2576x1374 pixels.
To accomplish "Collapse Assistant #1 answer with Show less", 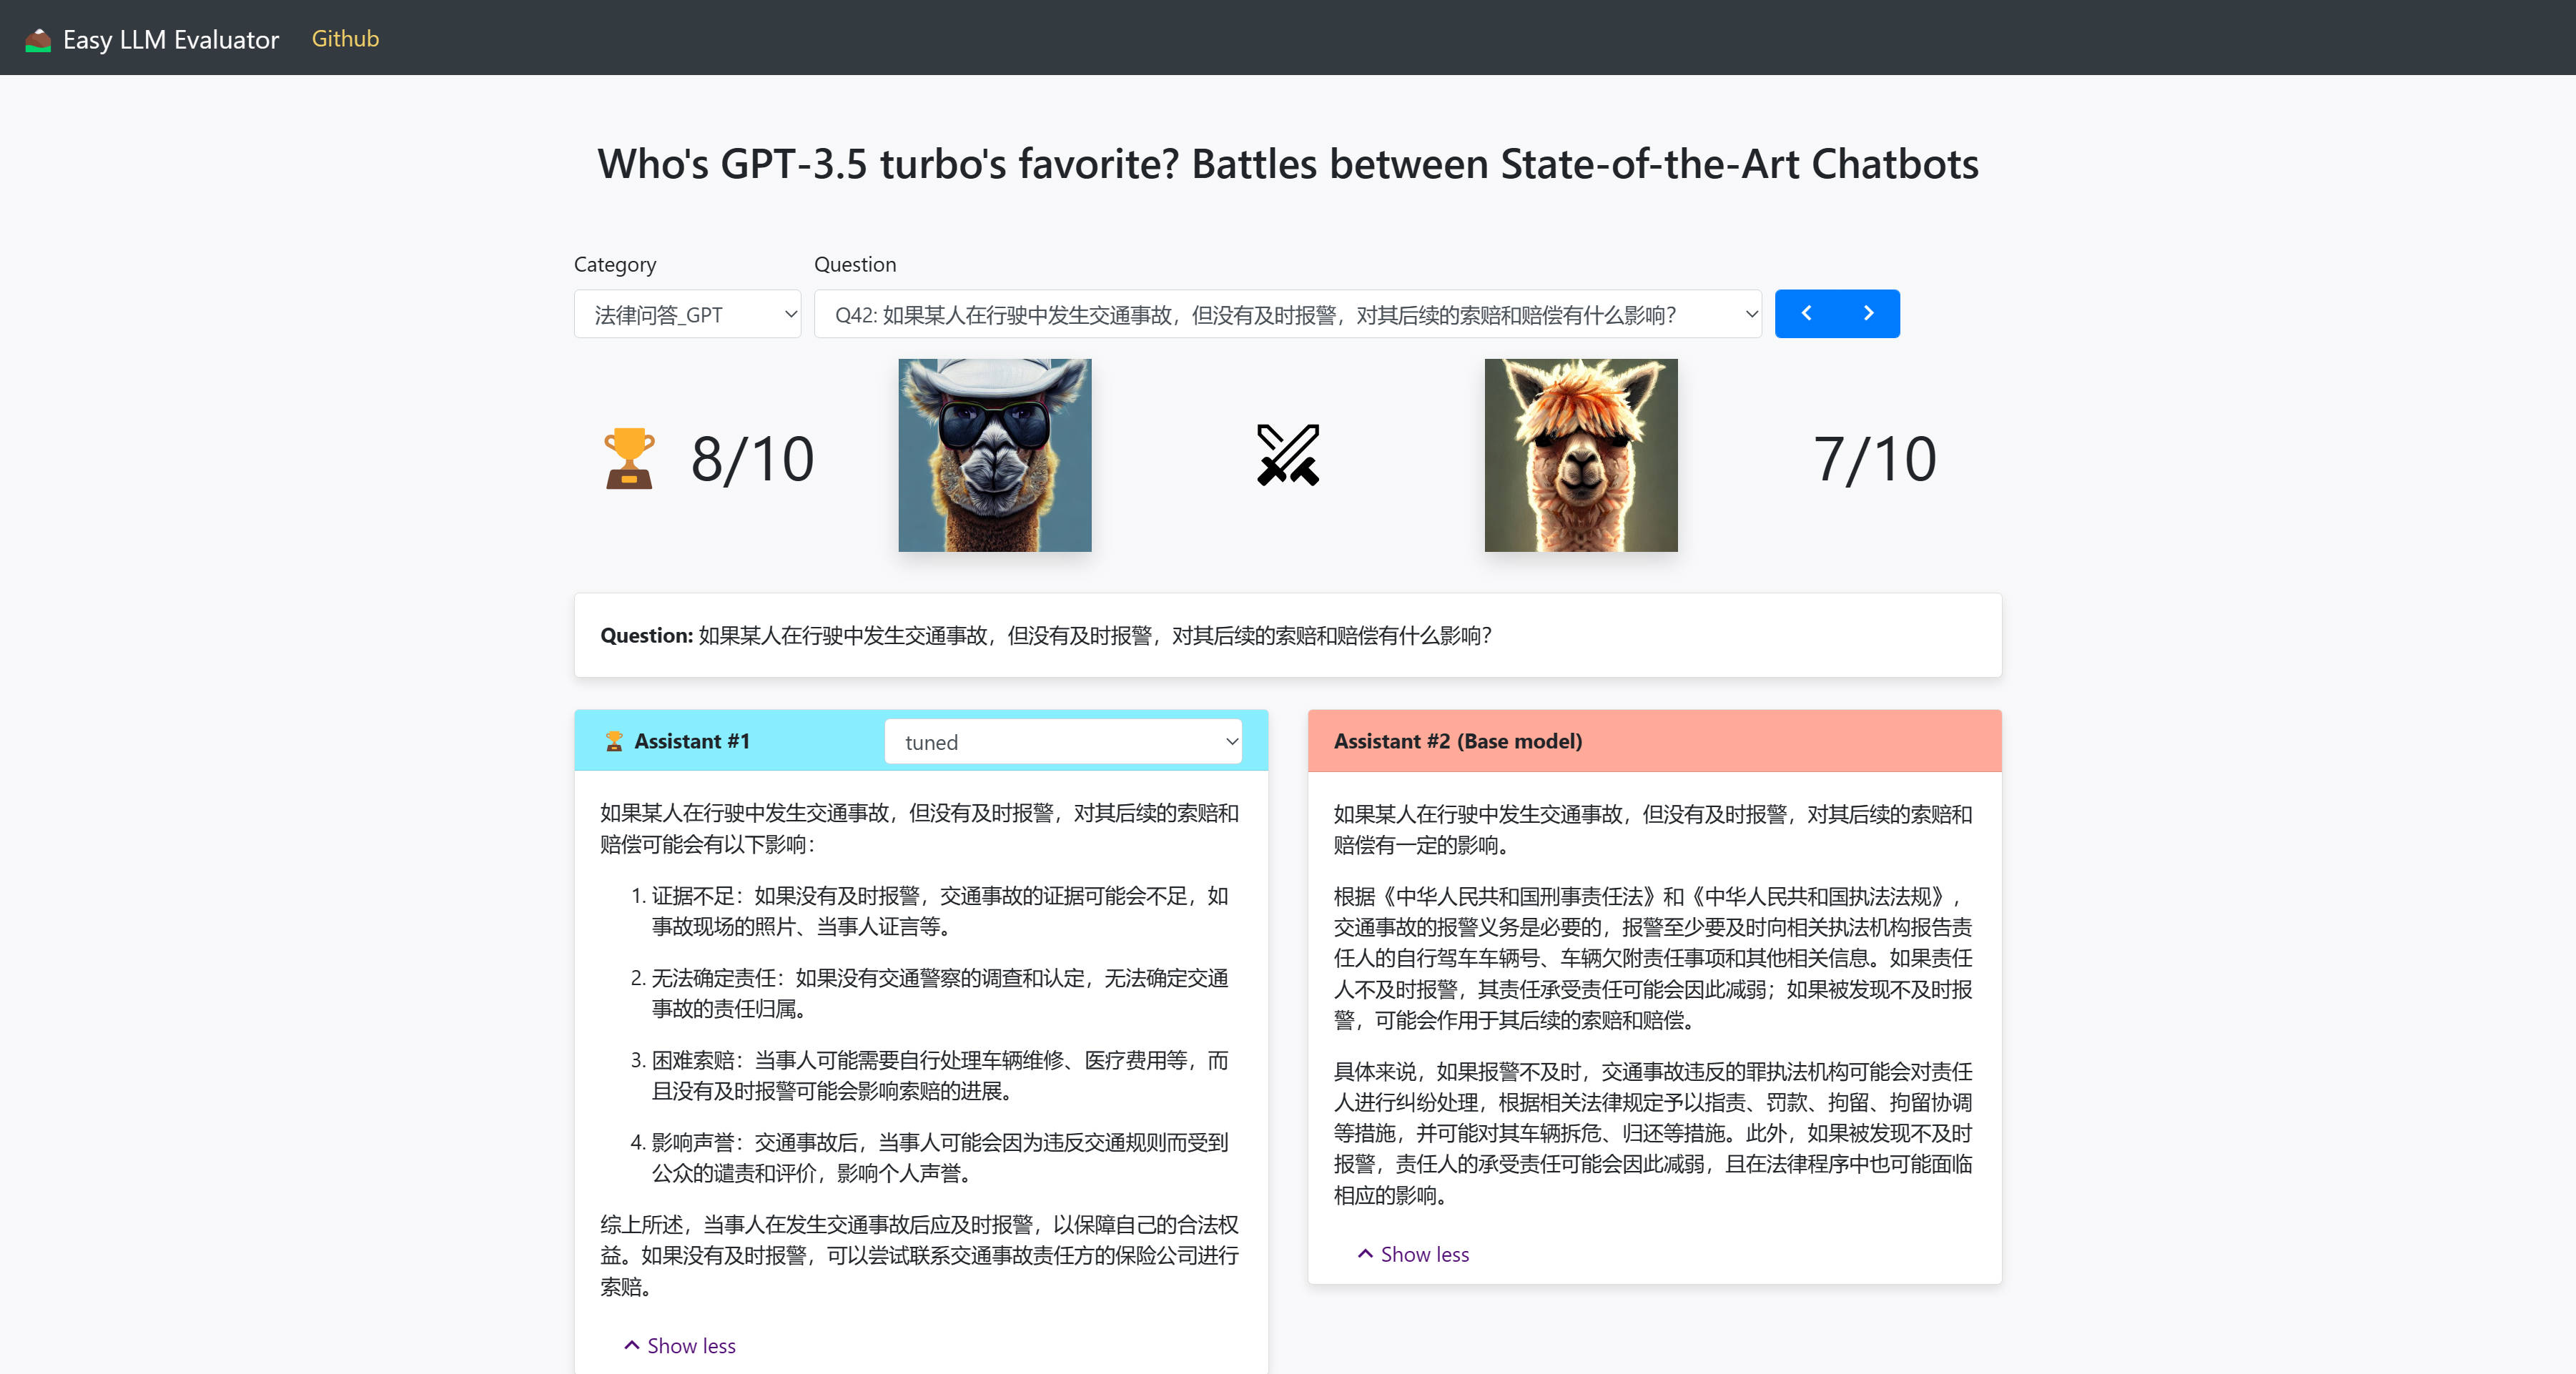I will [681, 1346].
